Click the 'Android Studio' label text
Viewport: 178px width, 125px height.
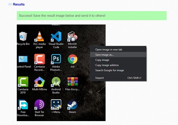coord(56,91)
